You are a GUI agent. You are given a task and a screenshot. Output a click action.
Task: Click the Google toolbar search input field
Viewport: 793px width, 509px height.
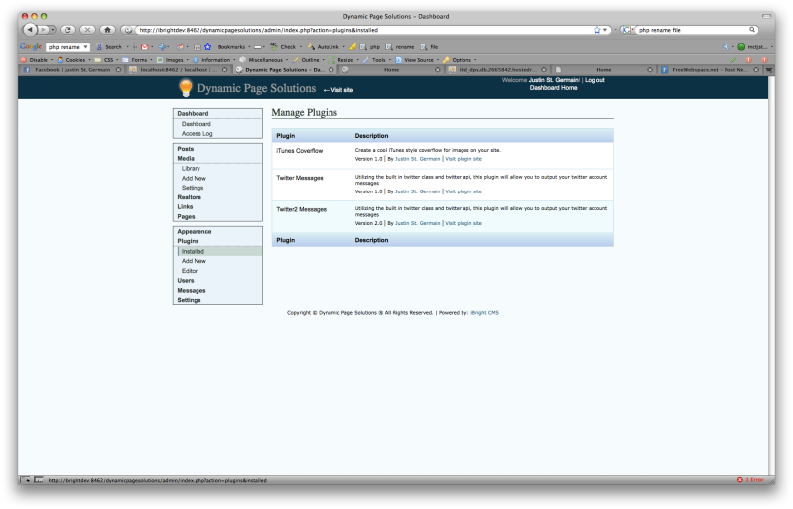pos(67,47)
